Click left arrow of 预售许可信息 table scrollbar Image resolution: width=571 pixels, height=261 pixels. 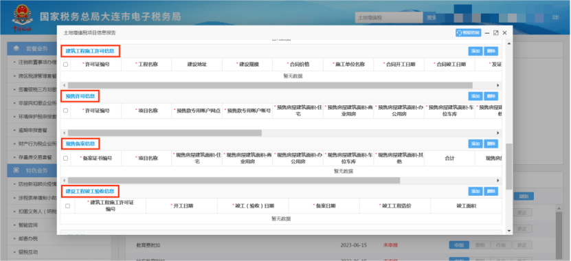tap(64, 133)
